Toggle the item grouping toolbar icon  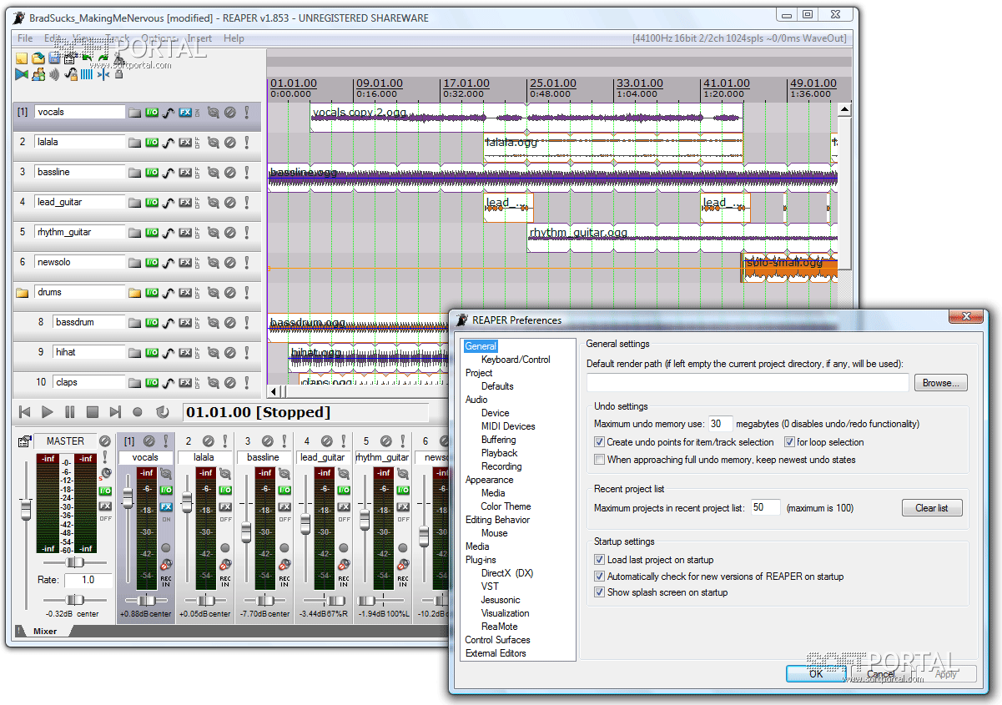coord(38,75)
